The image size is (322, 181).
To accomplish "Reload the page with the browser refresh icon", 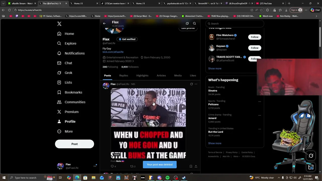I will click(x=9, y=10).
